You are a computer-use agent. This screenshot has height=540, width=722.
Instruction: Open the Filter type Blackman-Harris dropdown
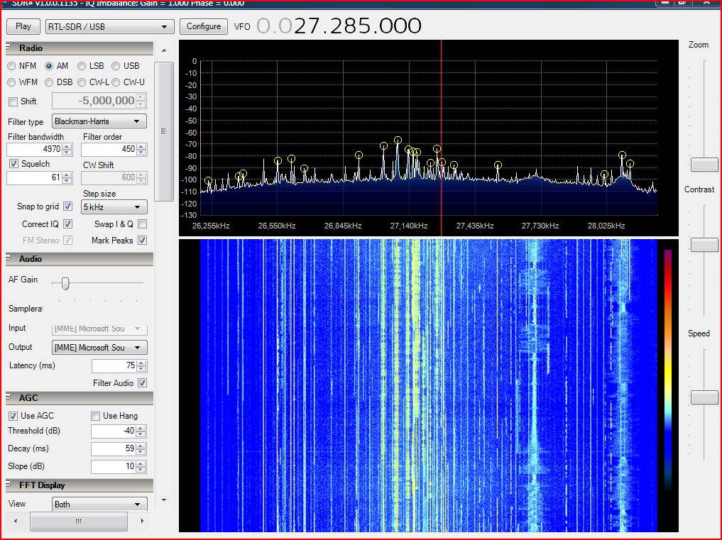[x=99, y=121]
